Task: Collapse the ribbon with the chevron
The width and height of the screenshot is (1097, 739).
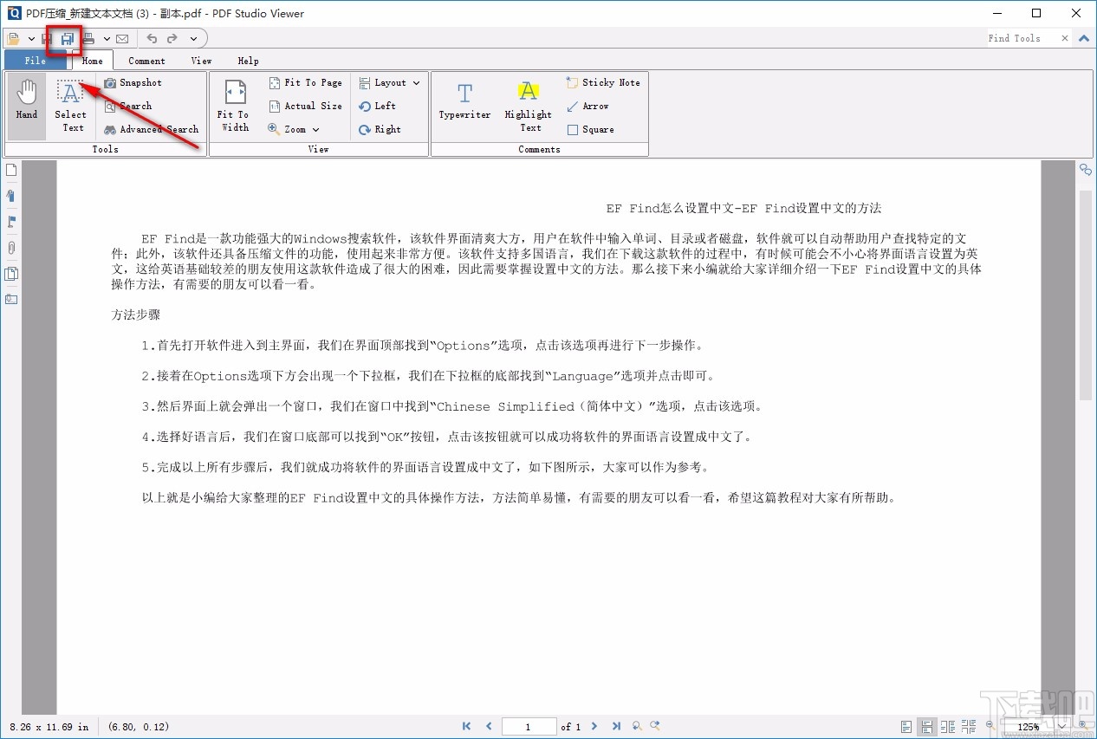Action: [1084, 38]
